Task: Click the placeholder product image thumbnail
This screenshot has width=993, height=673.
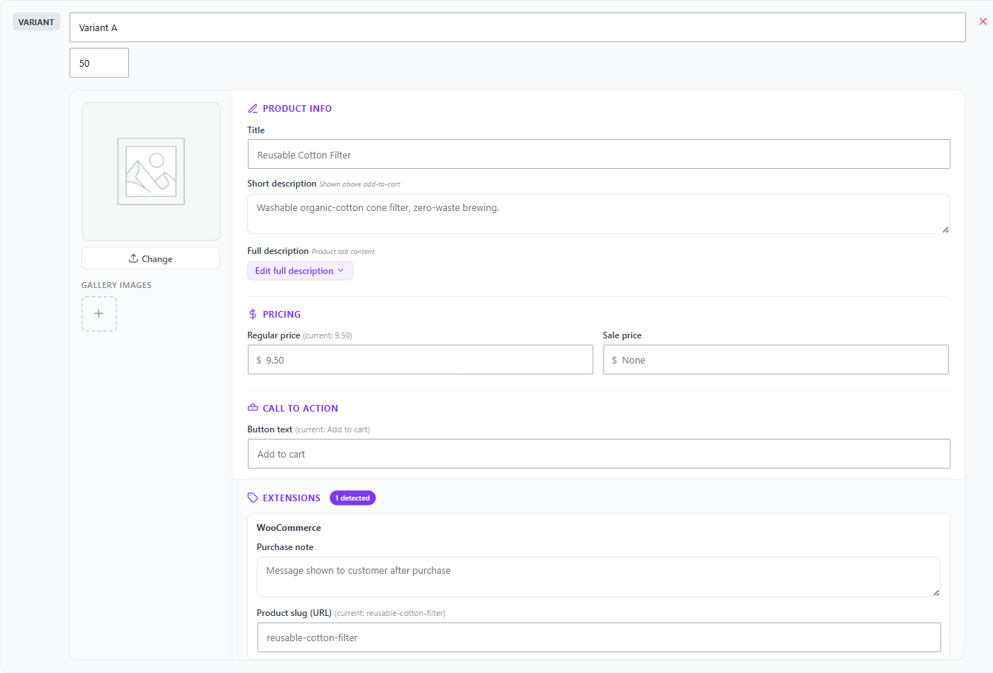Action: (151, 171)
